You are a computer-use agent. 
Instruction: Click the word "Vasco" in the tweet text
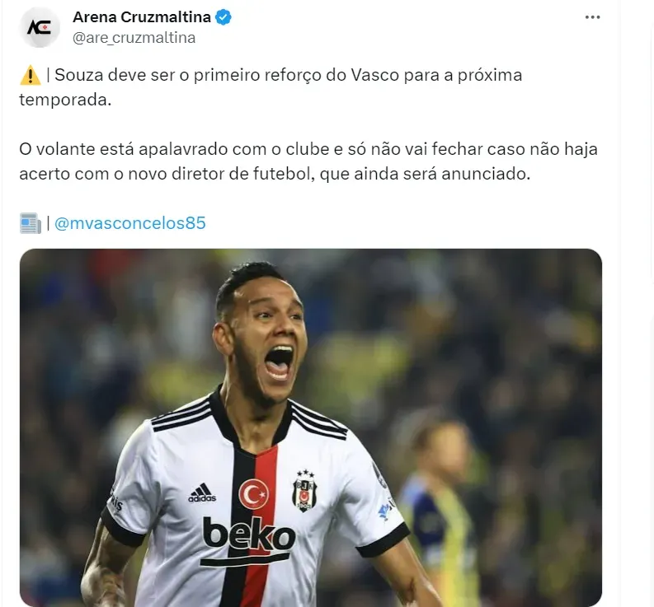coord(374,76)
